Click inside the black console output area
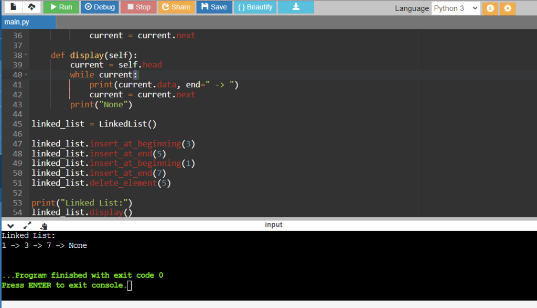This screenshot has width=537, height=308. click(262, 261)
